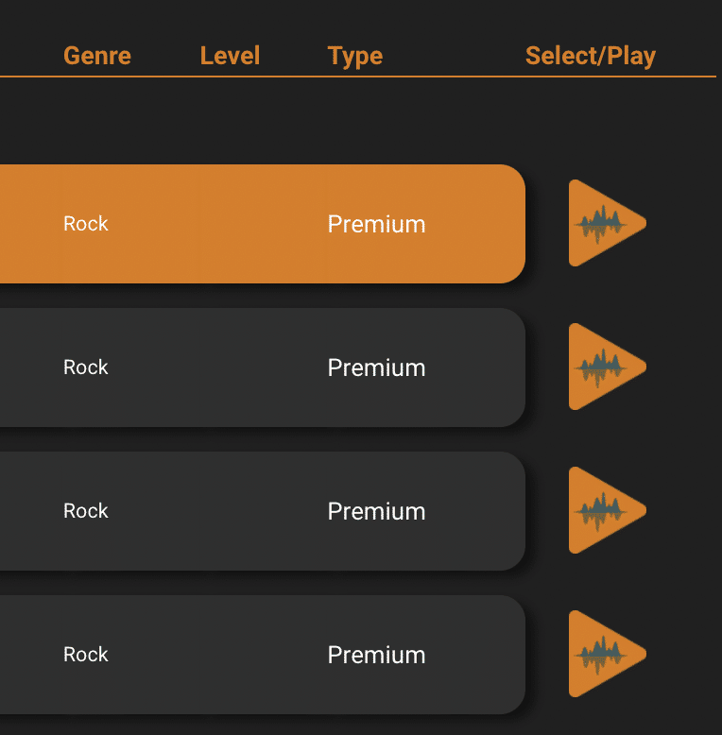Click Rock genre in the orange row

tap(86, 224)
